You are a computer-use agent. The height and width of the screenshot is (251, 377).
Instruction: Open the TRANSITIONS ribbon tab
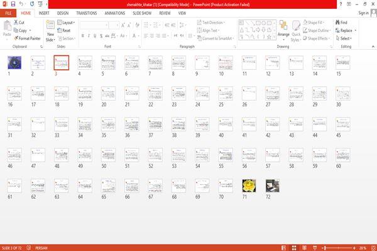(x=87, y=13)
